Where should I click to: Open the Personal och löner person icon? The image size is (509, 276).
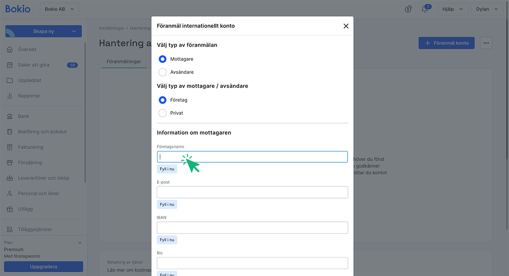coord(10,193)
